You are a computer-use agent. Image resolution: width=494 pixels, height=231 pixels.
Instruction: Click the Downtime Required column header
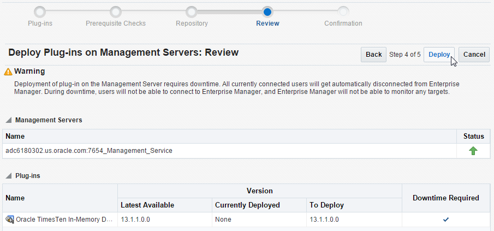coord(446,198)
